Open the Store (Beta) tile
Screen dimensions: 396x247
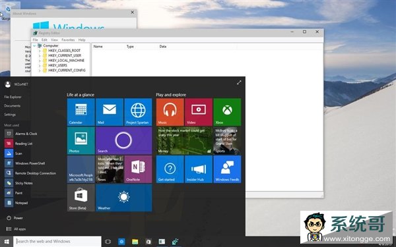81,198
